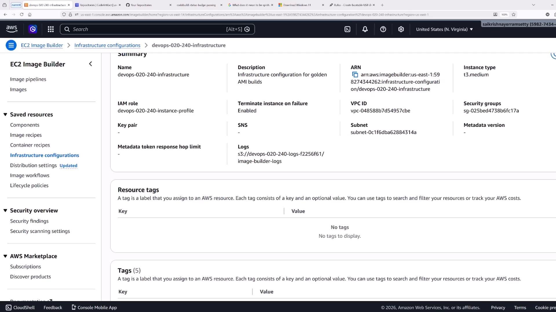
Task: Open the AWS services grid menu
Action: [51, 29]
